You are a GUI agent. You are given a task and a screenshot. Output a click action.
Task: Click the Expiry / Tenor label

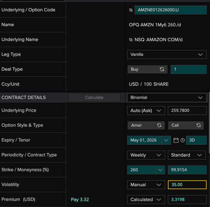click(x=16, y=140)
